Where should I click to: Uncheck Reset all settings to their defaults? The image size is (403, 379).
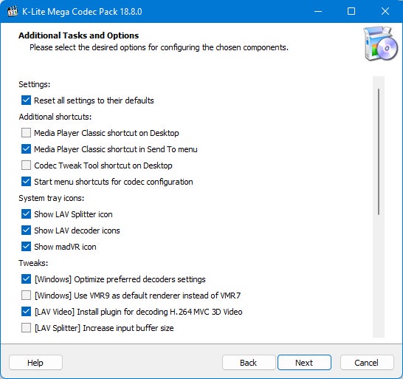[26, 100]
